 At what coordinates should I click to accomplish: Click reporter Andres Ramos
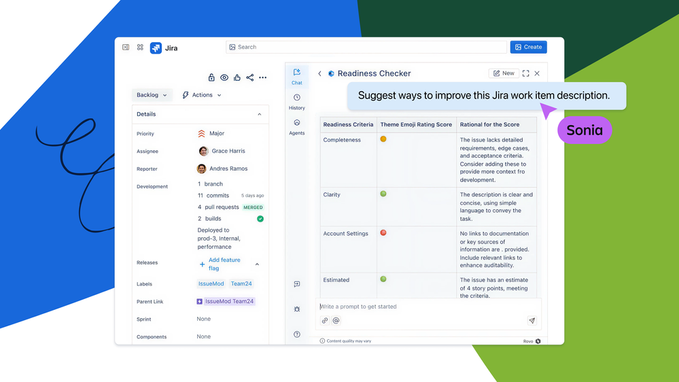[228, 169]
